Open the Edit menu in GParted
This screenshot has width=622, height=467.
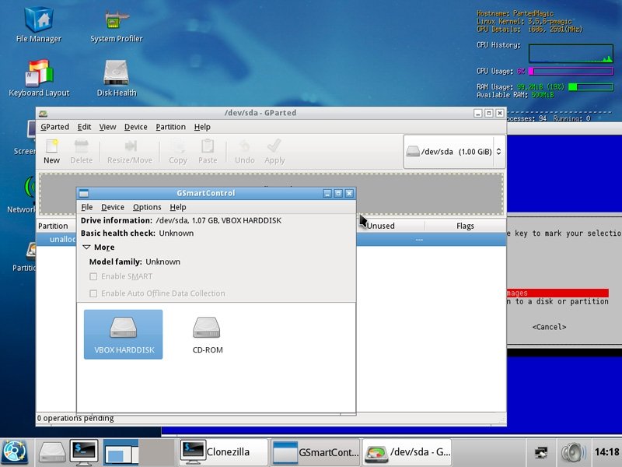pyautogui.click(x=84, y=127)
